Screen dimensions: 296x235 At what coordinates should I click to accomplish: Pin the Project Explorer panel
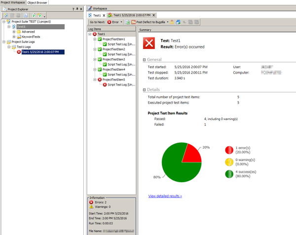77,9
